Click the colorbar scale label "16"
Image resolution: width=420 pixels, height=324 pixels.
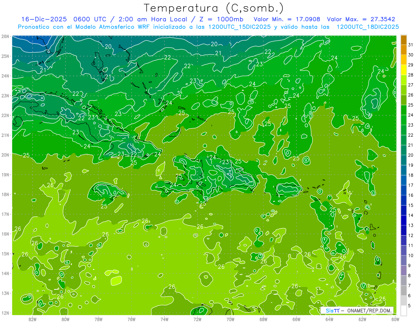click(x=411, y=195)
